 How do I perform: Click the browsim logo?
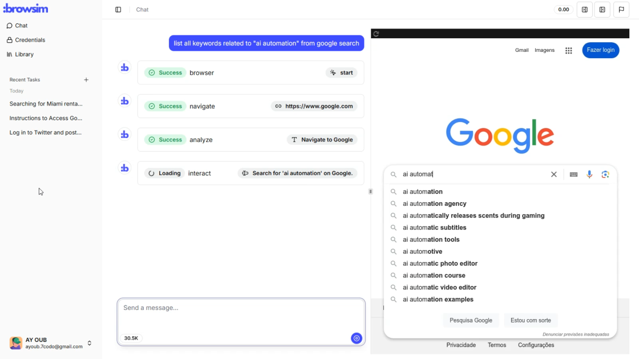26,9
